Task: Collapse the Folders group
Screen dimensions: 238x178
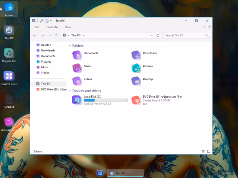Action: (x=70, y=46)
